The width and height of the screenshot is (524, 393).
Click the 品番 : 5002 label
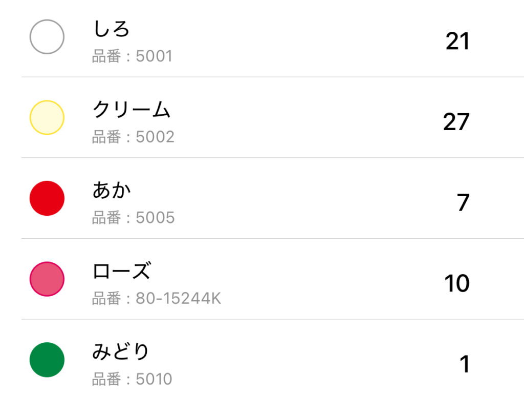(133, 137)
